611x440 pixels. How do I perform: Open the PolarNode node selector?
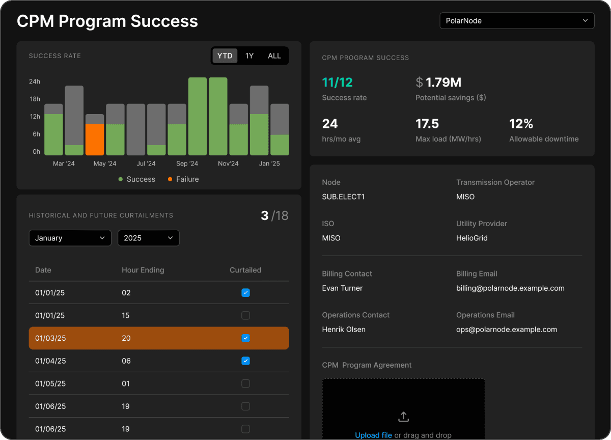[x=517, y=20]
